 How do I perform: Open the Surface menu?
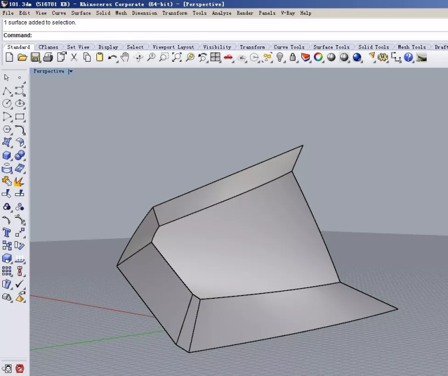[x=80, y=13]
